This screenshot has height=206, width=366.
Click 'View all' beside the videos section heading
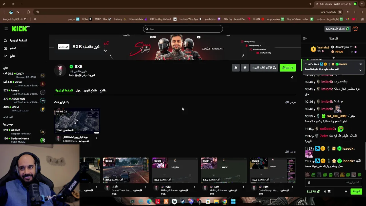click(x=290, y=102)
